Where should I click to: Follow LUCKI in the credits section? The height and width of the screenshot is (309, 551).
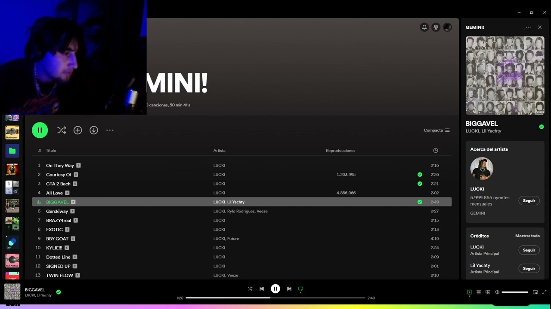coord(529,250)
